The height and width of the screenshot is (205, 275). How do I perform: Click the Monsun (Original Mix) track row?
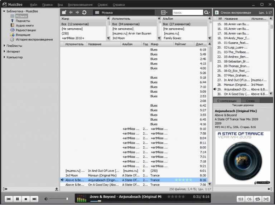[134, 175]
